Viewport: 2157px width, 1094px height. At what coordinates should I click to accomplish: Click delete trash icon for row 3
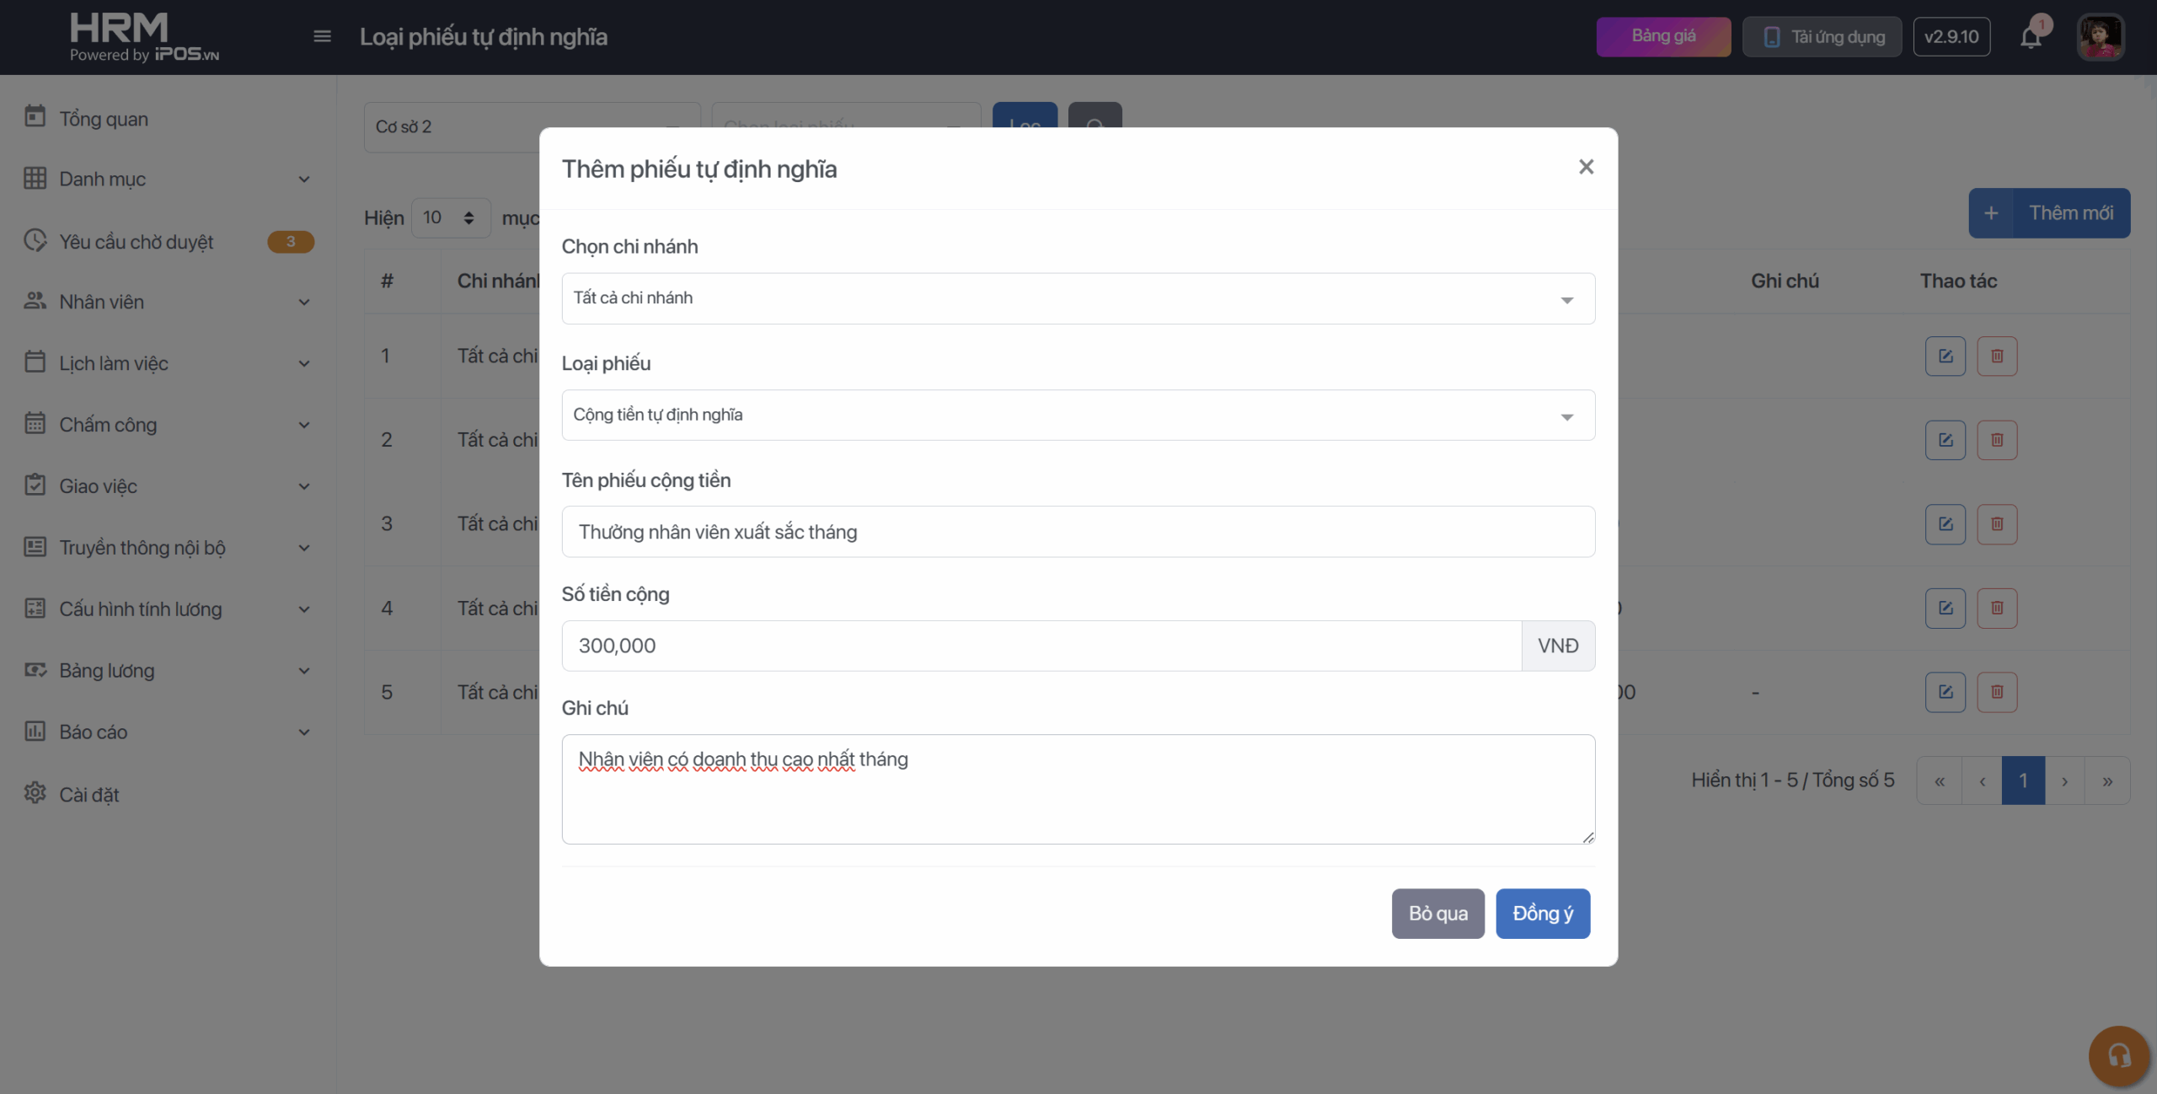pyautogui.click(x=1996, y=524)
